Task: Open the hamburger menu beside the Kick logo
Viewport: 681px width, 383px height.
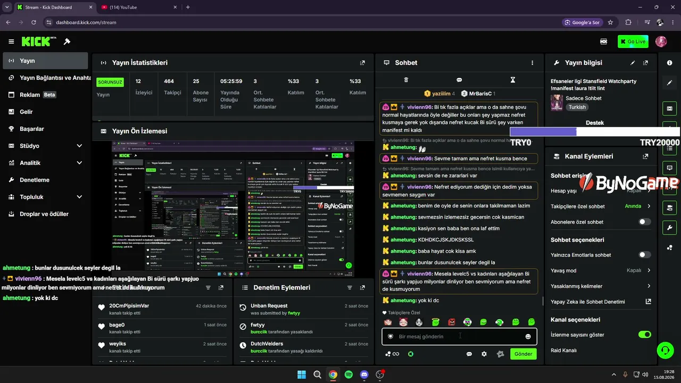Action: pyautogui.click(x=11, y=41)
